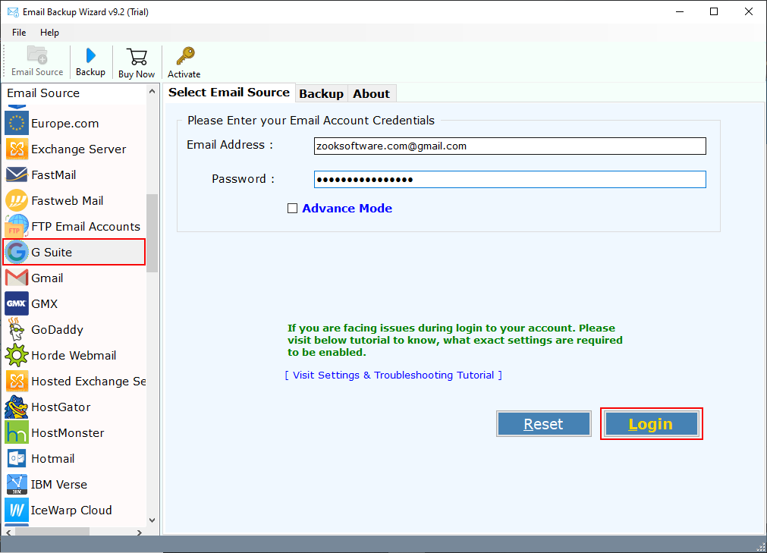Select the GoDaddy entry text

tap(57, 330)
